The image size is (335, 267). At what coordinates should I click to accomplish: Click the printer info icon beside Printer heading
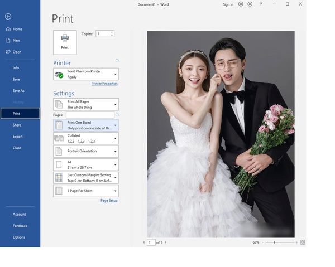[117, 61]
